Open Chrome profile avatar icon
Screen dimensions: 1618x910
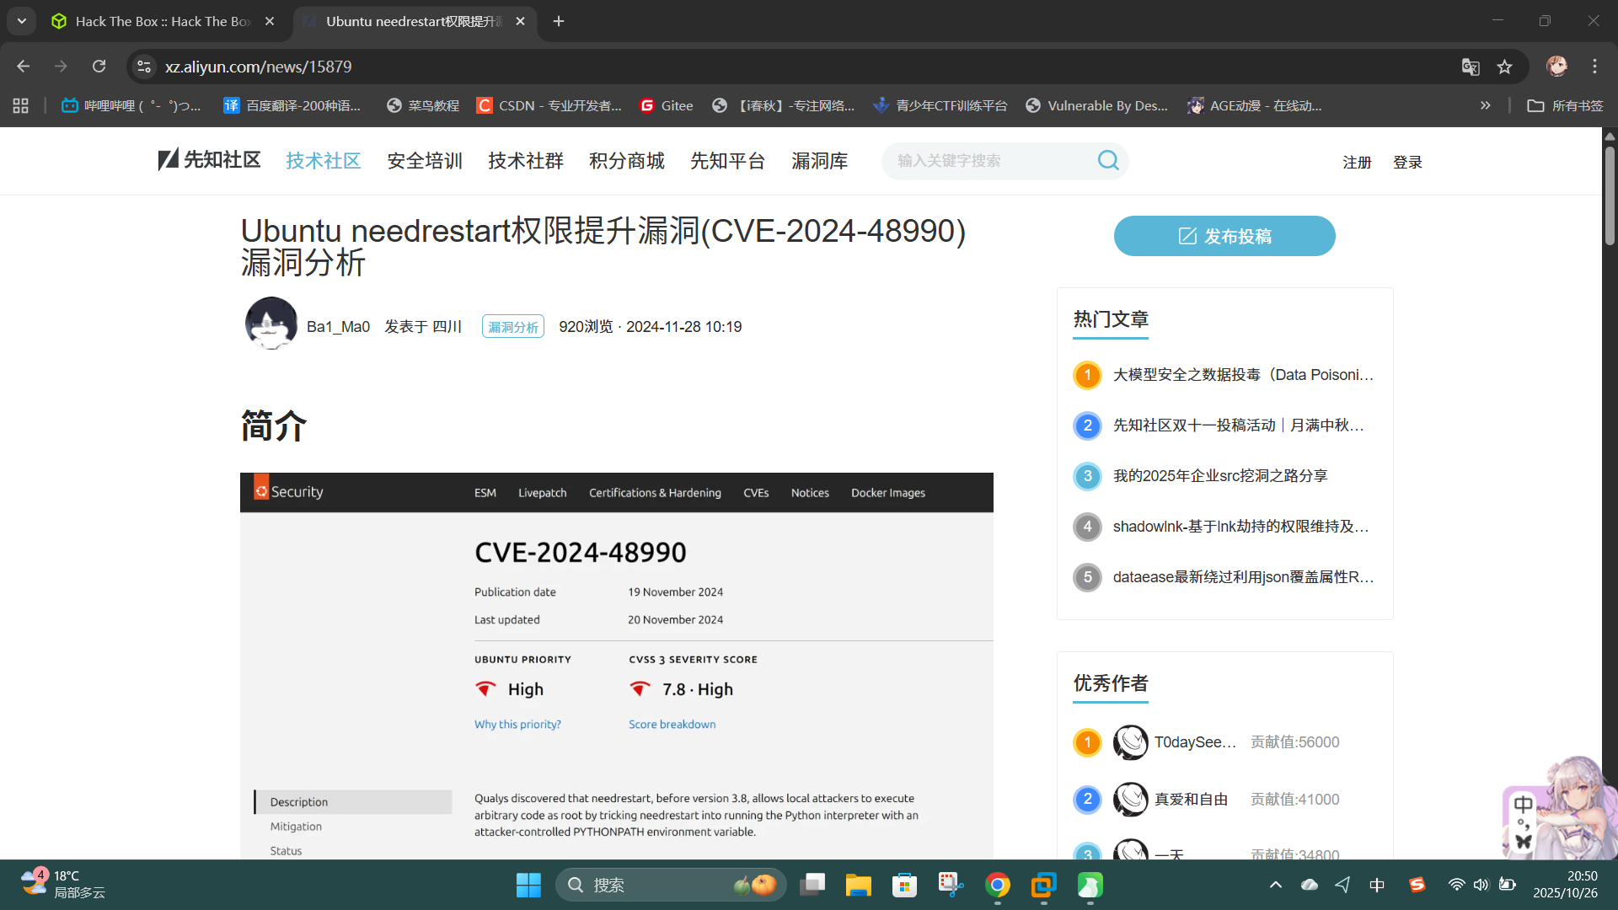pos(1556,67)
